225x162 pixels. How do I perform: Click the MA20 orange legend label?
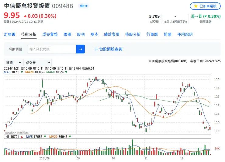click(x=29, y=72)
